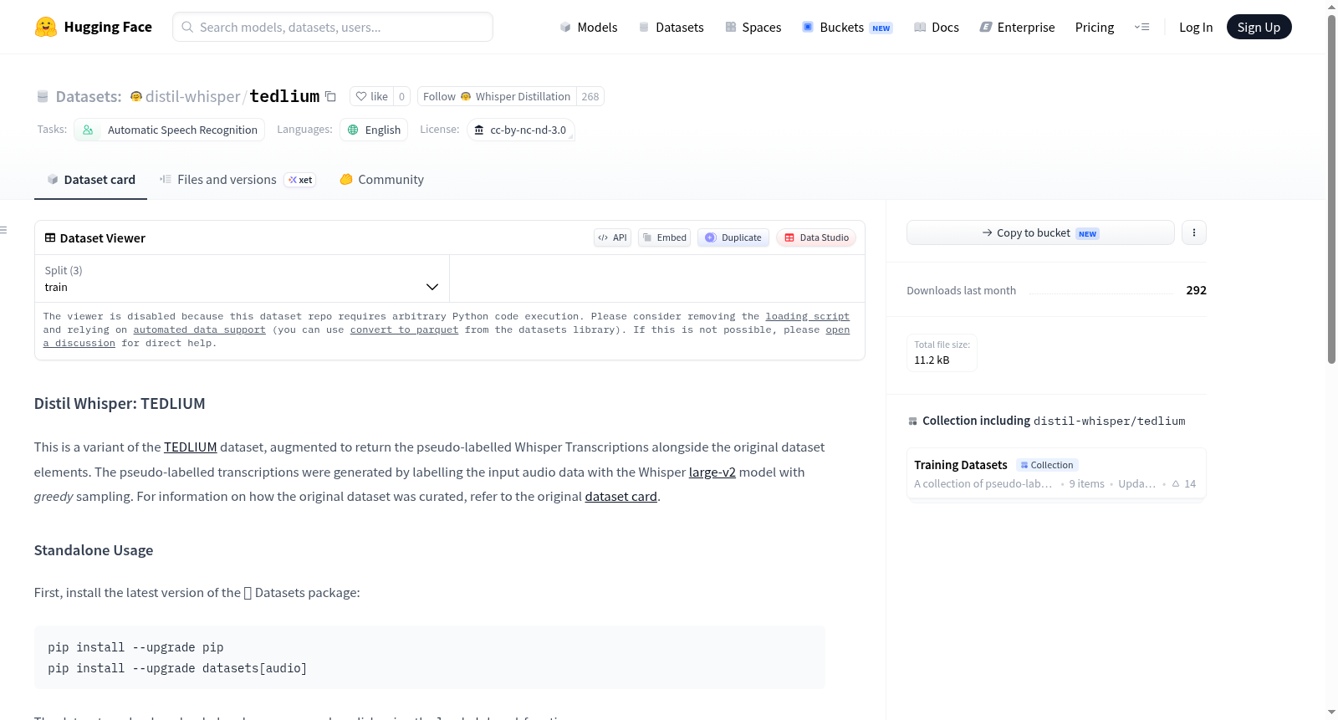
Task: Click the open a discussion link
Action: point(79,344)
